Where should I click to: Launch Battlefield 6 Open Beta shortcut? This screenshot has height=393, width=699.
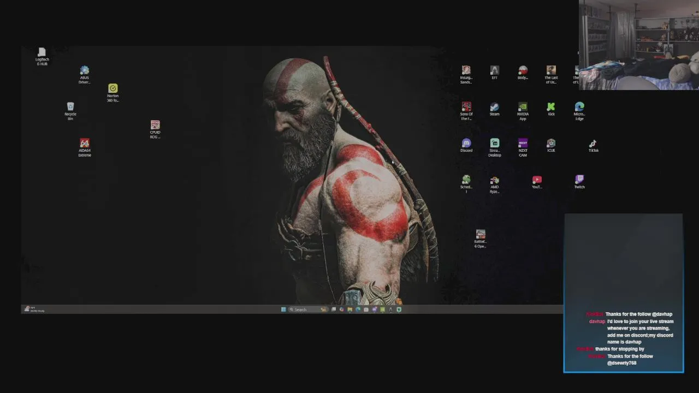(x=480, y=239)
